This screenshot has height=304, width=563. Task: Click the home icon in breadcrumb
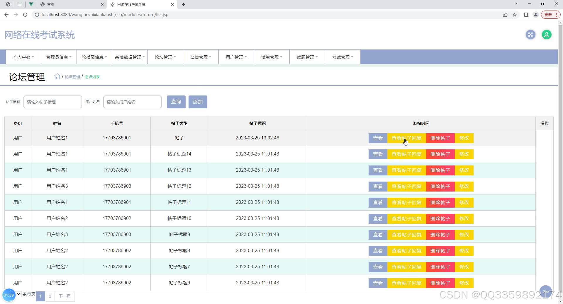57,76
